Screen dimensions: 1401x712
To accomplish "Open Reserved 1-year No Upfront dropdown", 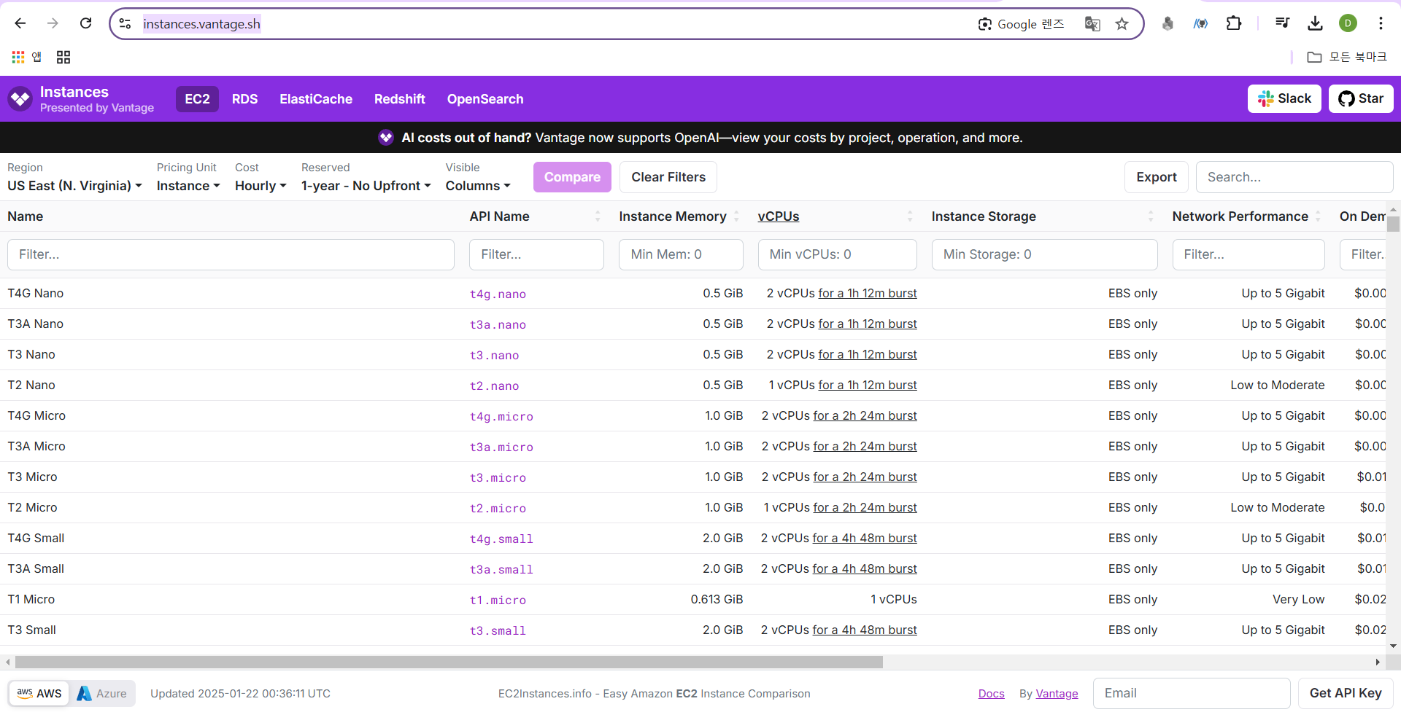I will point(366,186).
